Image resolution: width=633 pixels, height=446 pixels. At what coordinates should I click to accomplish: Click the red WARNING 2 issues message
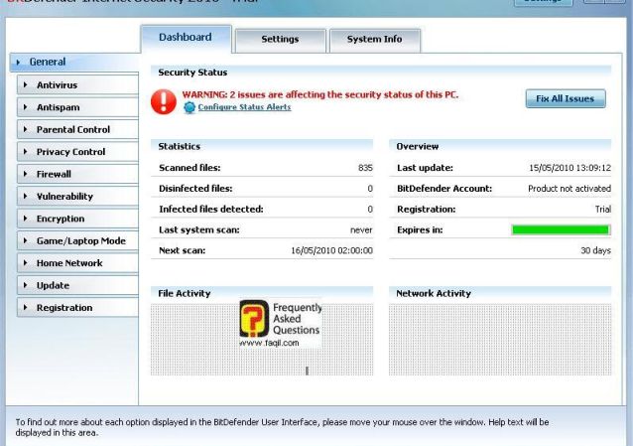pyautogui.click(x=320, y=94)
